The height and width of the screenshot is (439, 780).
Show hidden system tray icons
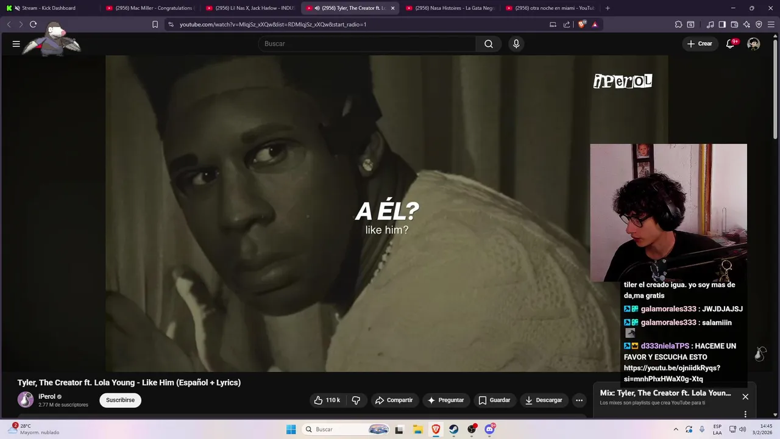pyautogui.click(x=676, y=429)
